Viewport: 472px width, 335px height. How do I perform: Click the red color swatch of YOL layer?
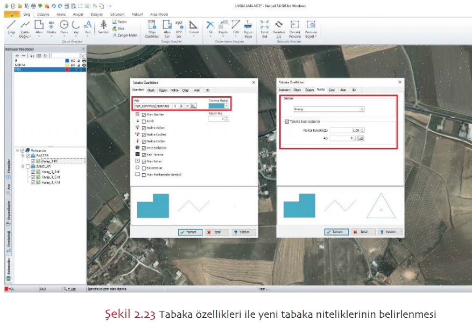click(x=67, y=70)
